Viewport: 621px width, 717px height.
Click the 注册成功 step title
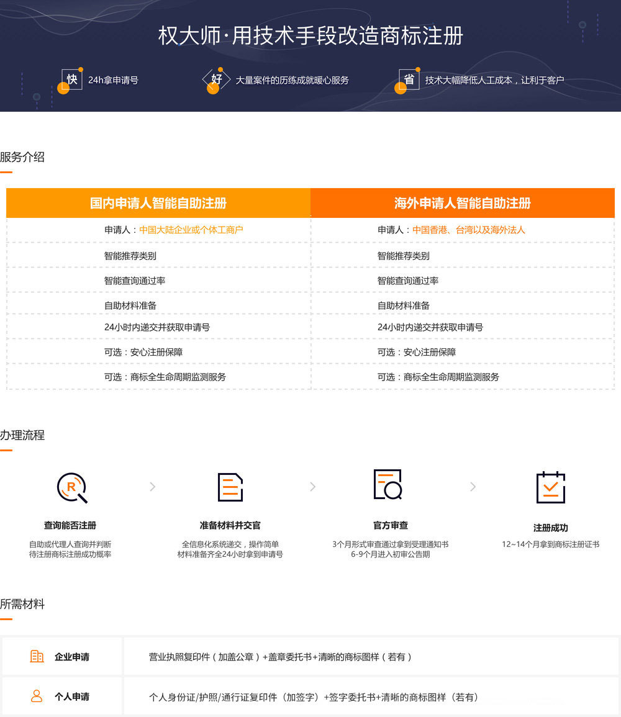[x=551, y=528]
